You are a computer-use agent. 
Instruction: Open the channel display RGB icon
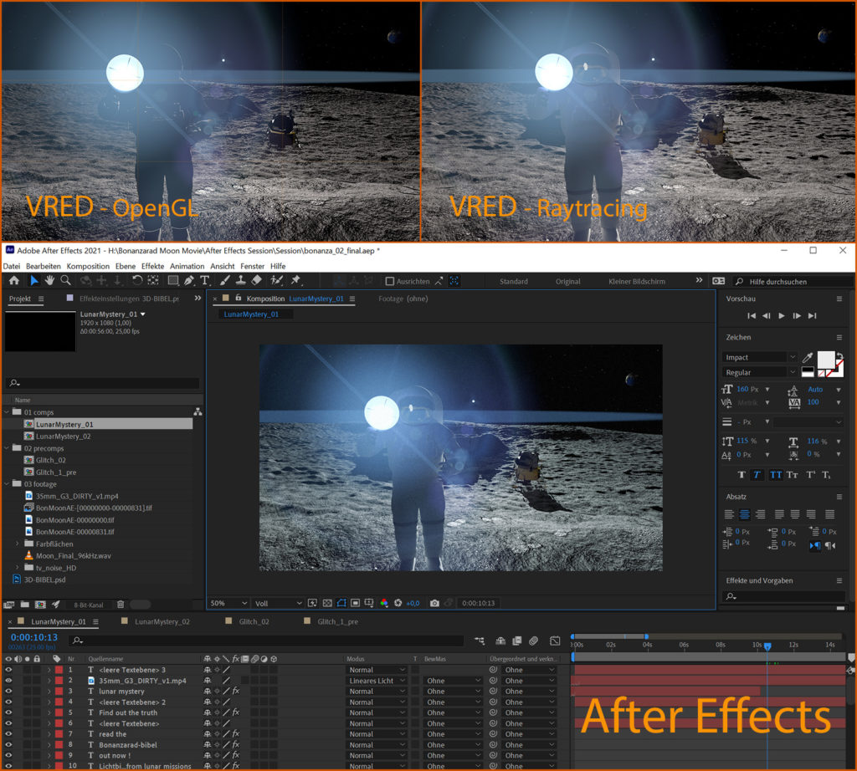384,604
